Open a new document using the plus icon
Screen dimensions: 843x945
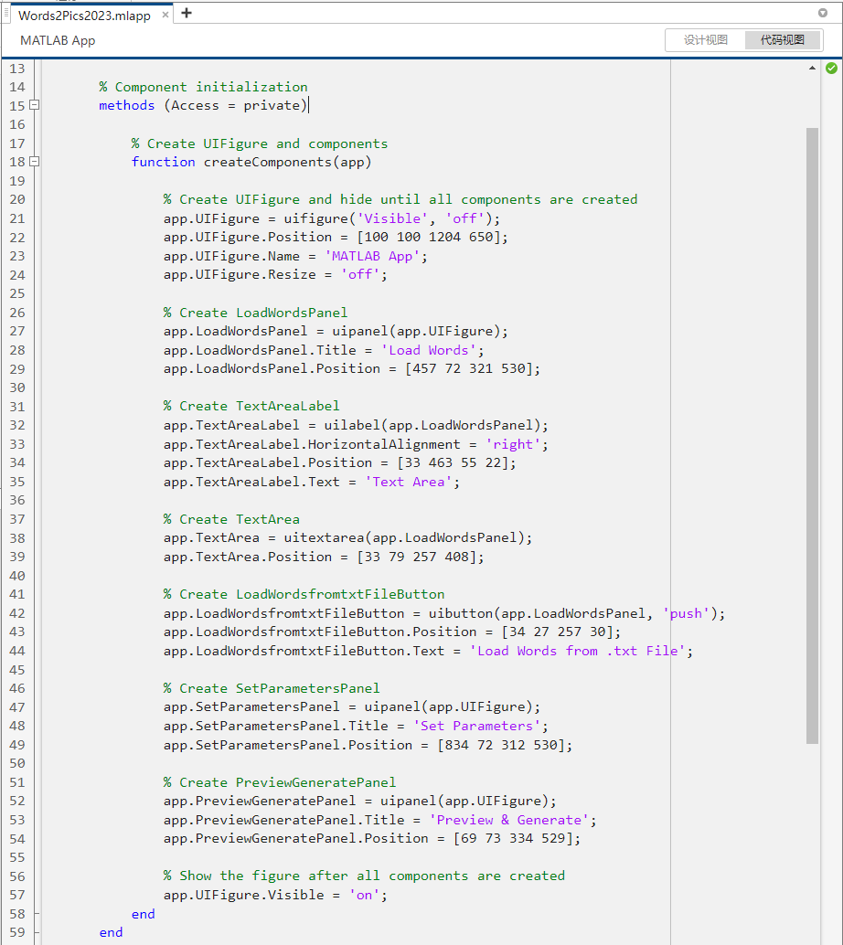click(x=188, y=14)
